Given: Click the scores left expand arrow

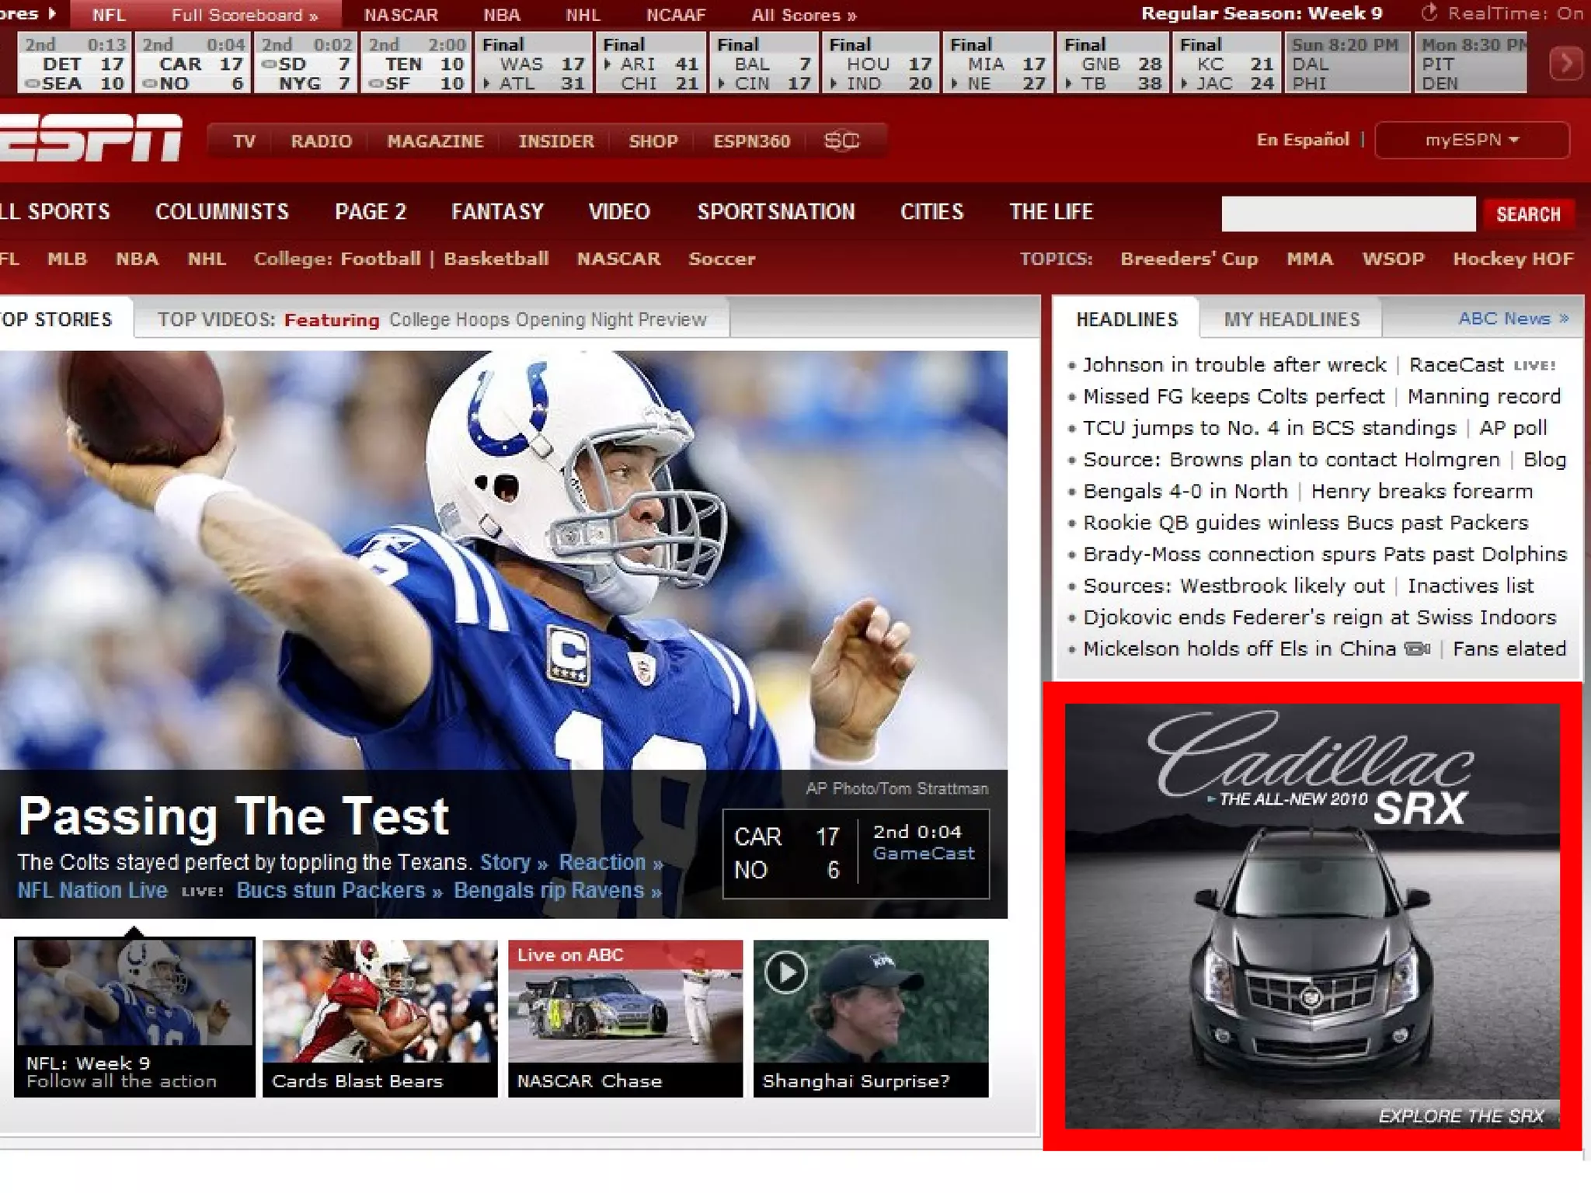Looking at the screenshot, I should click(x=51, y=13).
